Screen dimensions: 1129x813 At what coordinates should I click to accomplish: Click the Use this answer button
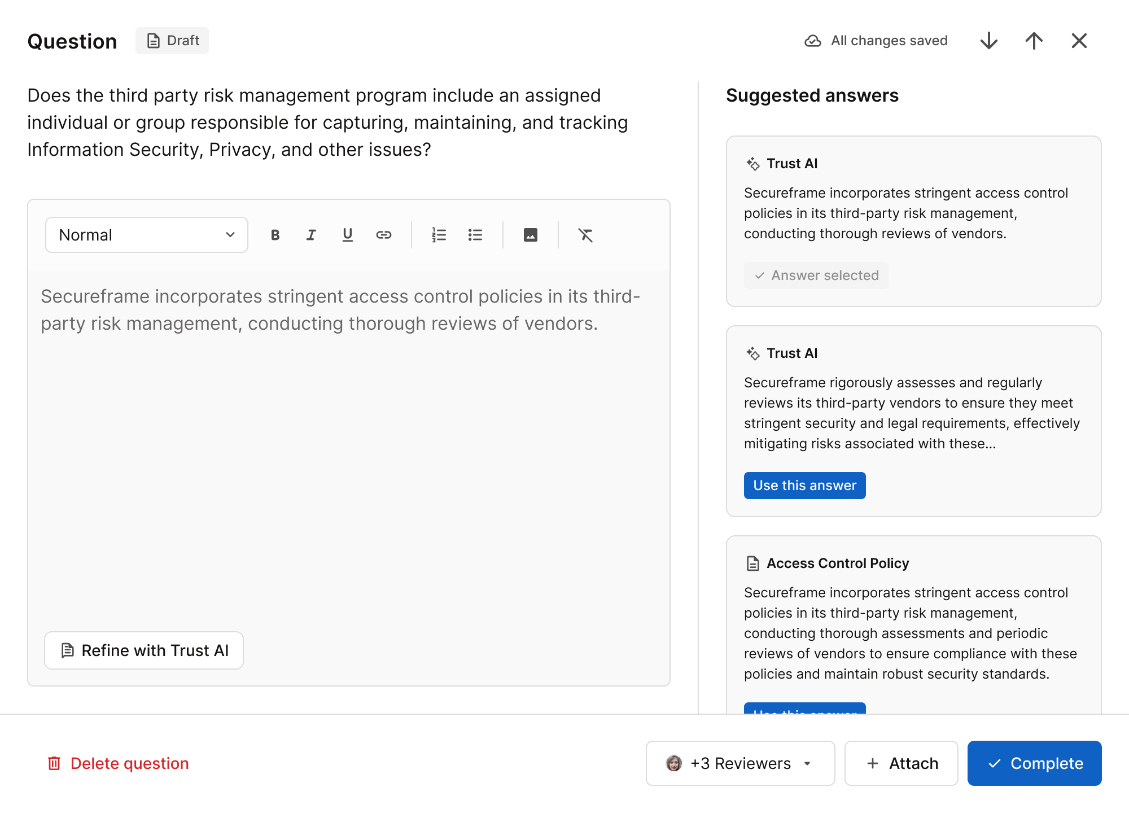pos(804,485)
